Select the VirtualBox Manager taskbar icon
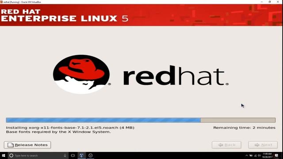This screenshot has height=159, width=283. pyautogui.click(x=81, y=155)
